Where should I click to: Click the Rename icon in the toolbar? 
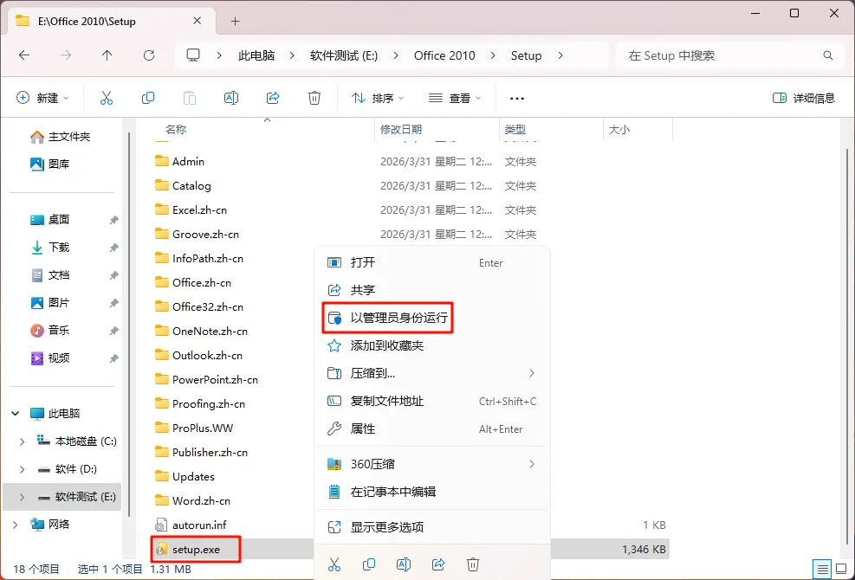231,98
